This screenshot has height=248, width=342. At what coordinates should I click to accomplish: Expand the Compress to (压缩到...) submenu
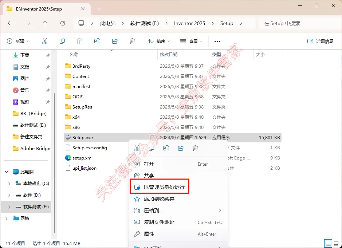coord(220,210)
